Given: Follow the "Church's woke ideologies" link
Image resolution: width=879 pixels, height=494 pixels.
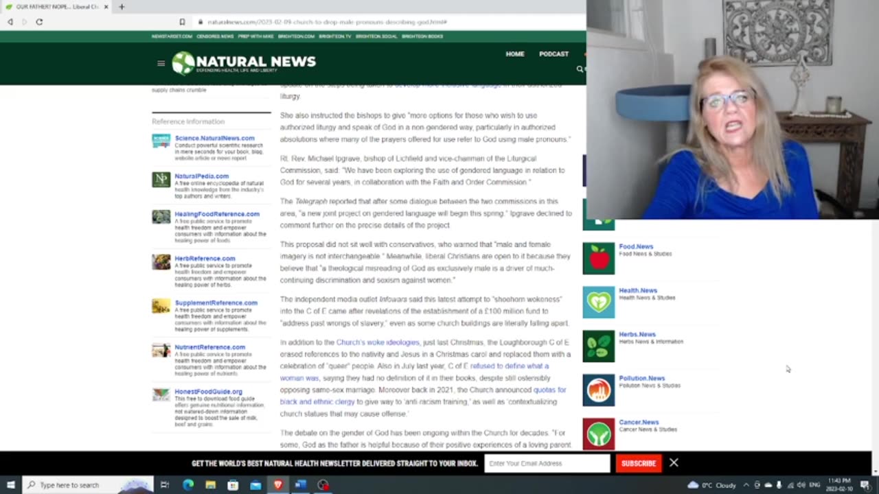Looking at the screenshot, I should click(378, 342).
